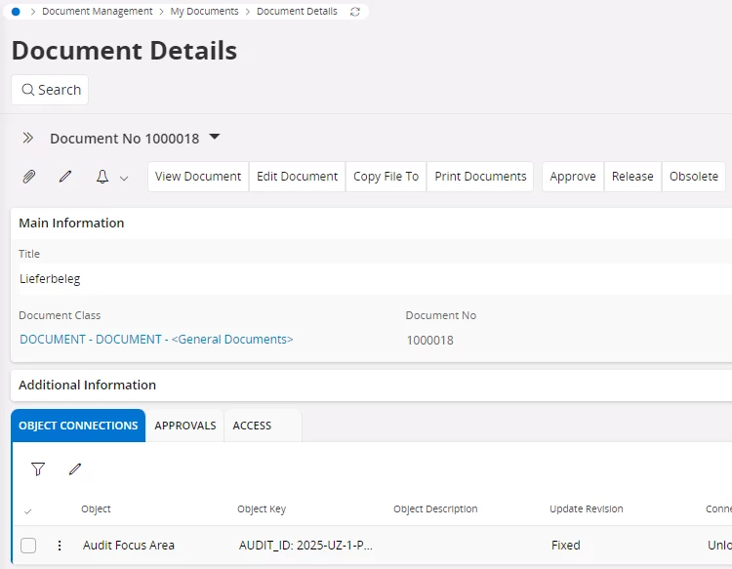Toggle the select-all rows checkmark in the table header
This screenshot has width=732, height=569.
coord(27,510)
